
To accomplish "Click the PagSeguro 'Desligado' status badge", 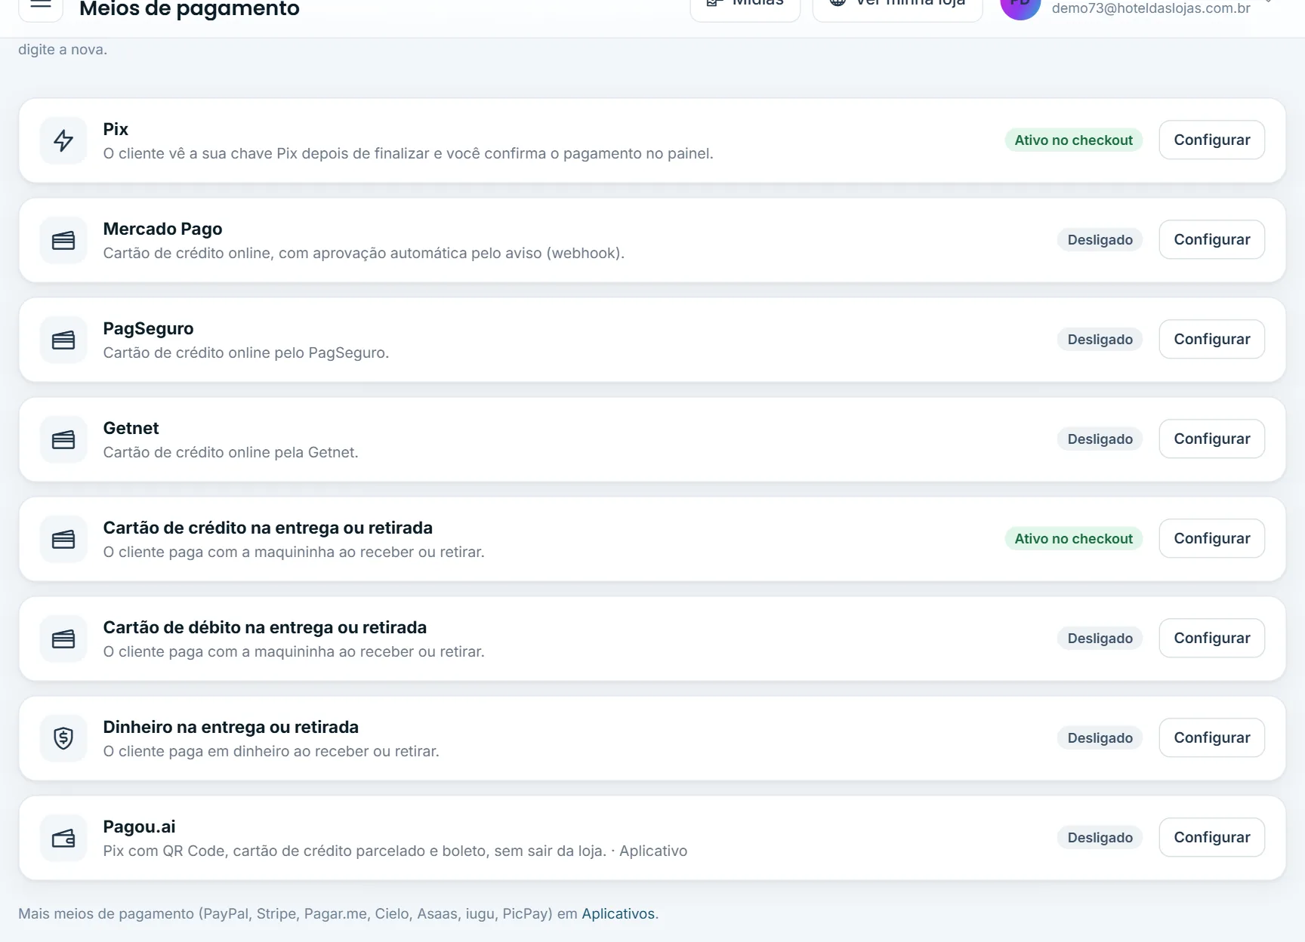I will (x=1100, y=339).
